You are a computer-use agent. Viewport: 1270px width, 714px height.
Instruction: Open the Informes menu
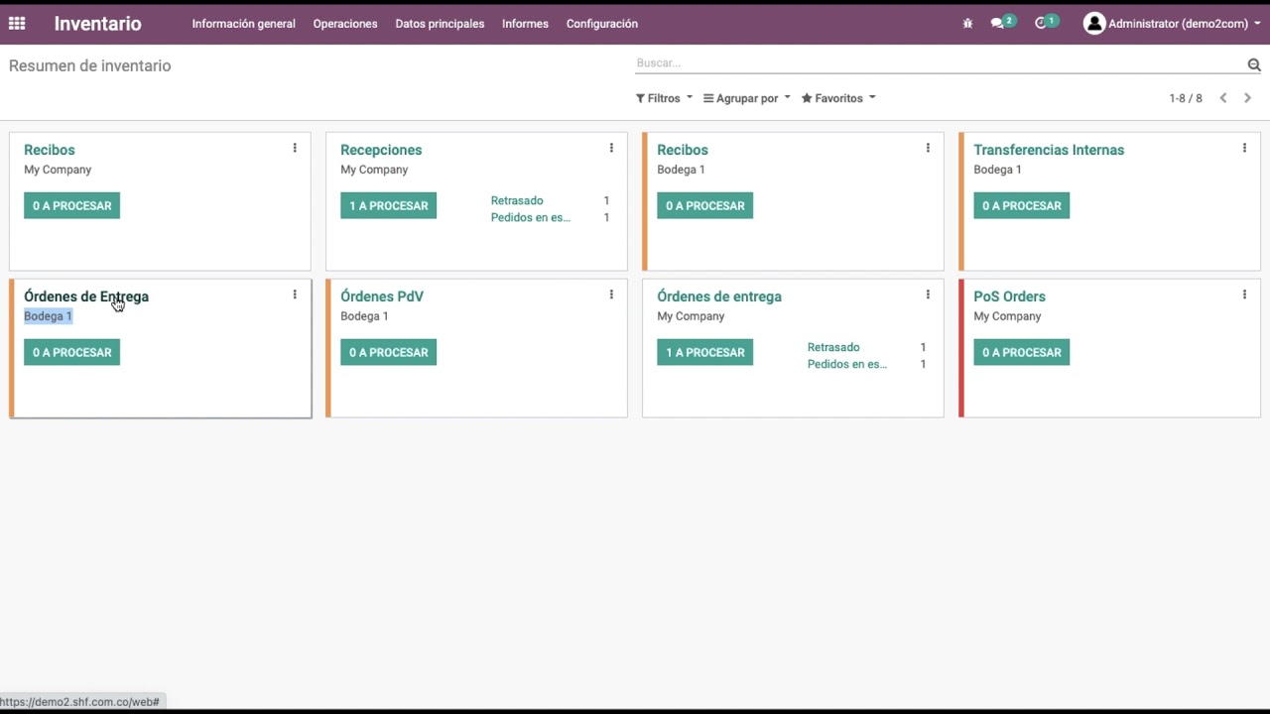525,24
